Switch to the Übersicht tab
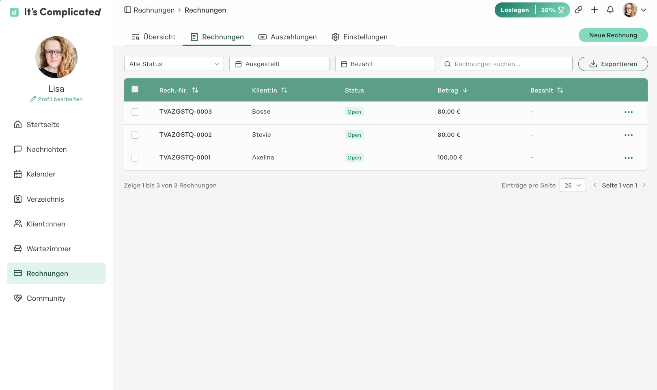This screenshot has height=390, width=657. (153, 37)
